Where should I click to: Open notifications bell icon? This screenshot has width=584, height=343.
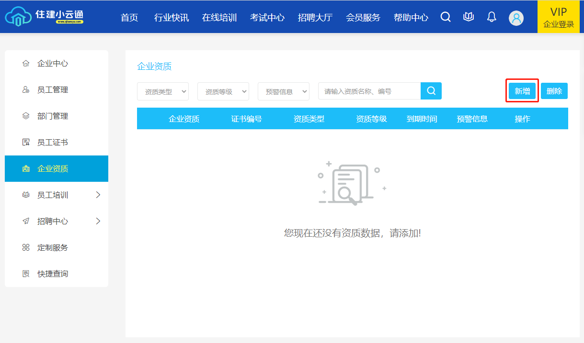pos(492,17)
